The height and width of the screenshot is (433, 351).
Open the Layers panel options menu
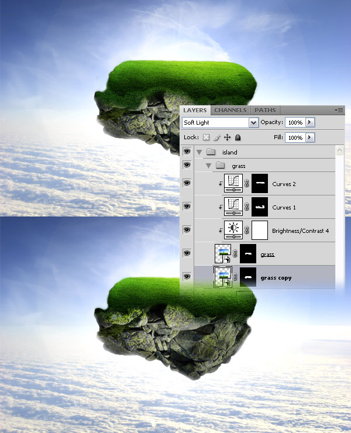[339, 110]
